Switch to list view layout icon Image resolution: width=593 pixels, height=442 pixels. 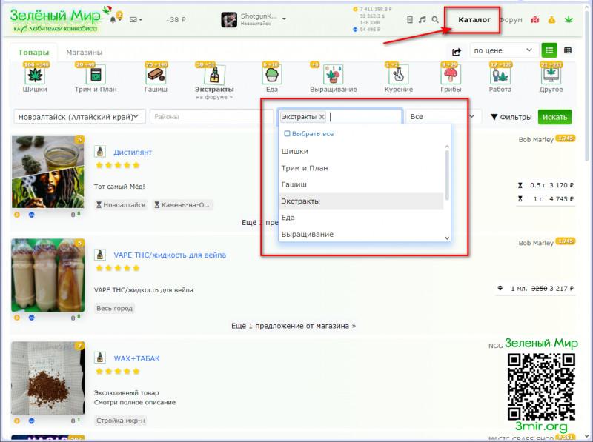pyautogui.click(x=549, y=50)
